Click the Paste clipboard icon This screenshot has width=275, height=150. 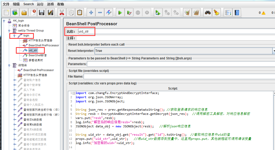coord(80,12)
